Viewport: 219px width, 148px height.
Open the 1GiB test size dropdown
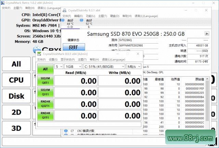click(x=73, y=66)
